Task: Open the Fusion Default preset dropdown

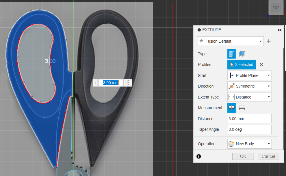Action: point(230,41)
